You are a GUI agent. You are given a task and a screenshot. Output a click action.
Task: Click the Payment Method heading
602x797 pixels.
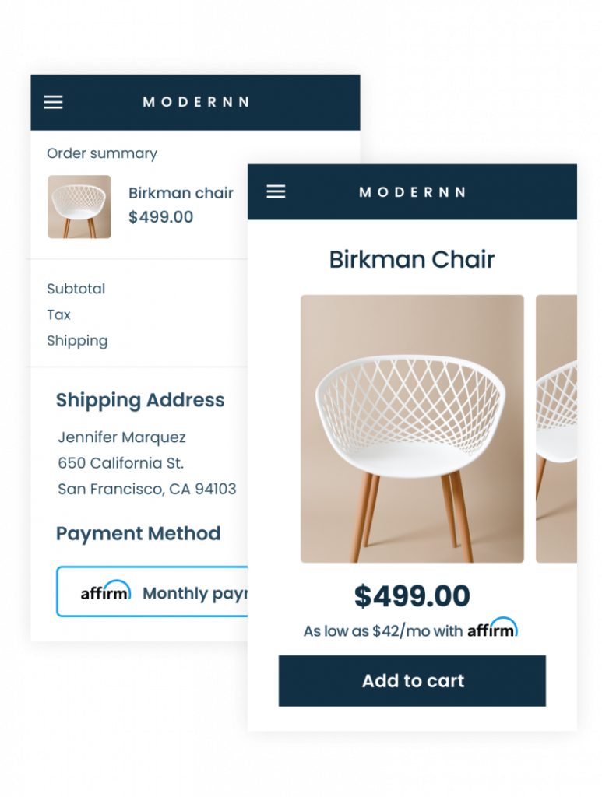click(x=139, y=534)
